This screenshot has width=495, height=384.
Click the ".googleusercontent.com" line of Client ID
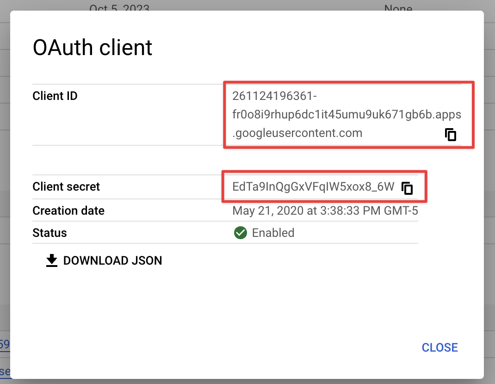pos(297,133)
